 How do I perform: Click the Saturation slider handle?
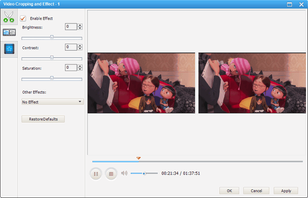click(52, 78)
